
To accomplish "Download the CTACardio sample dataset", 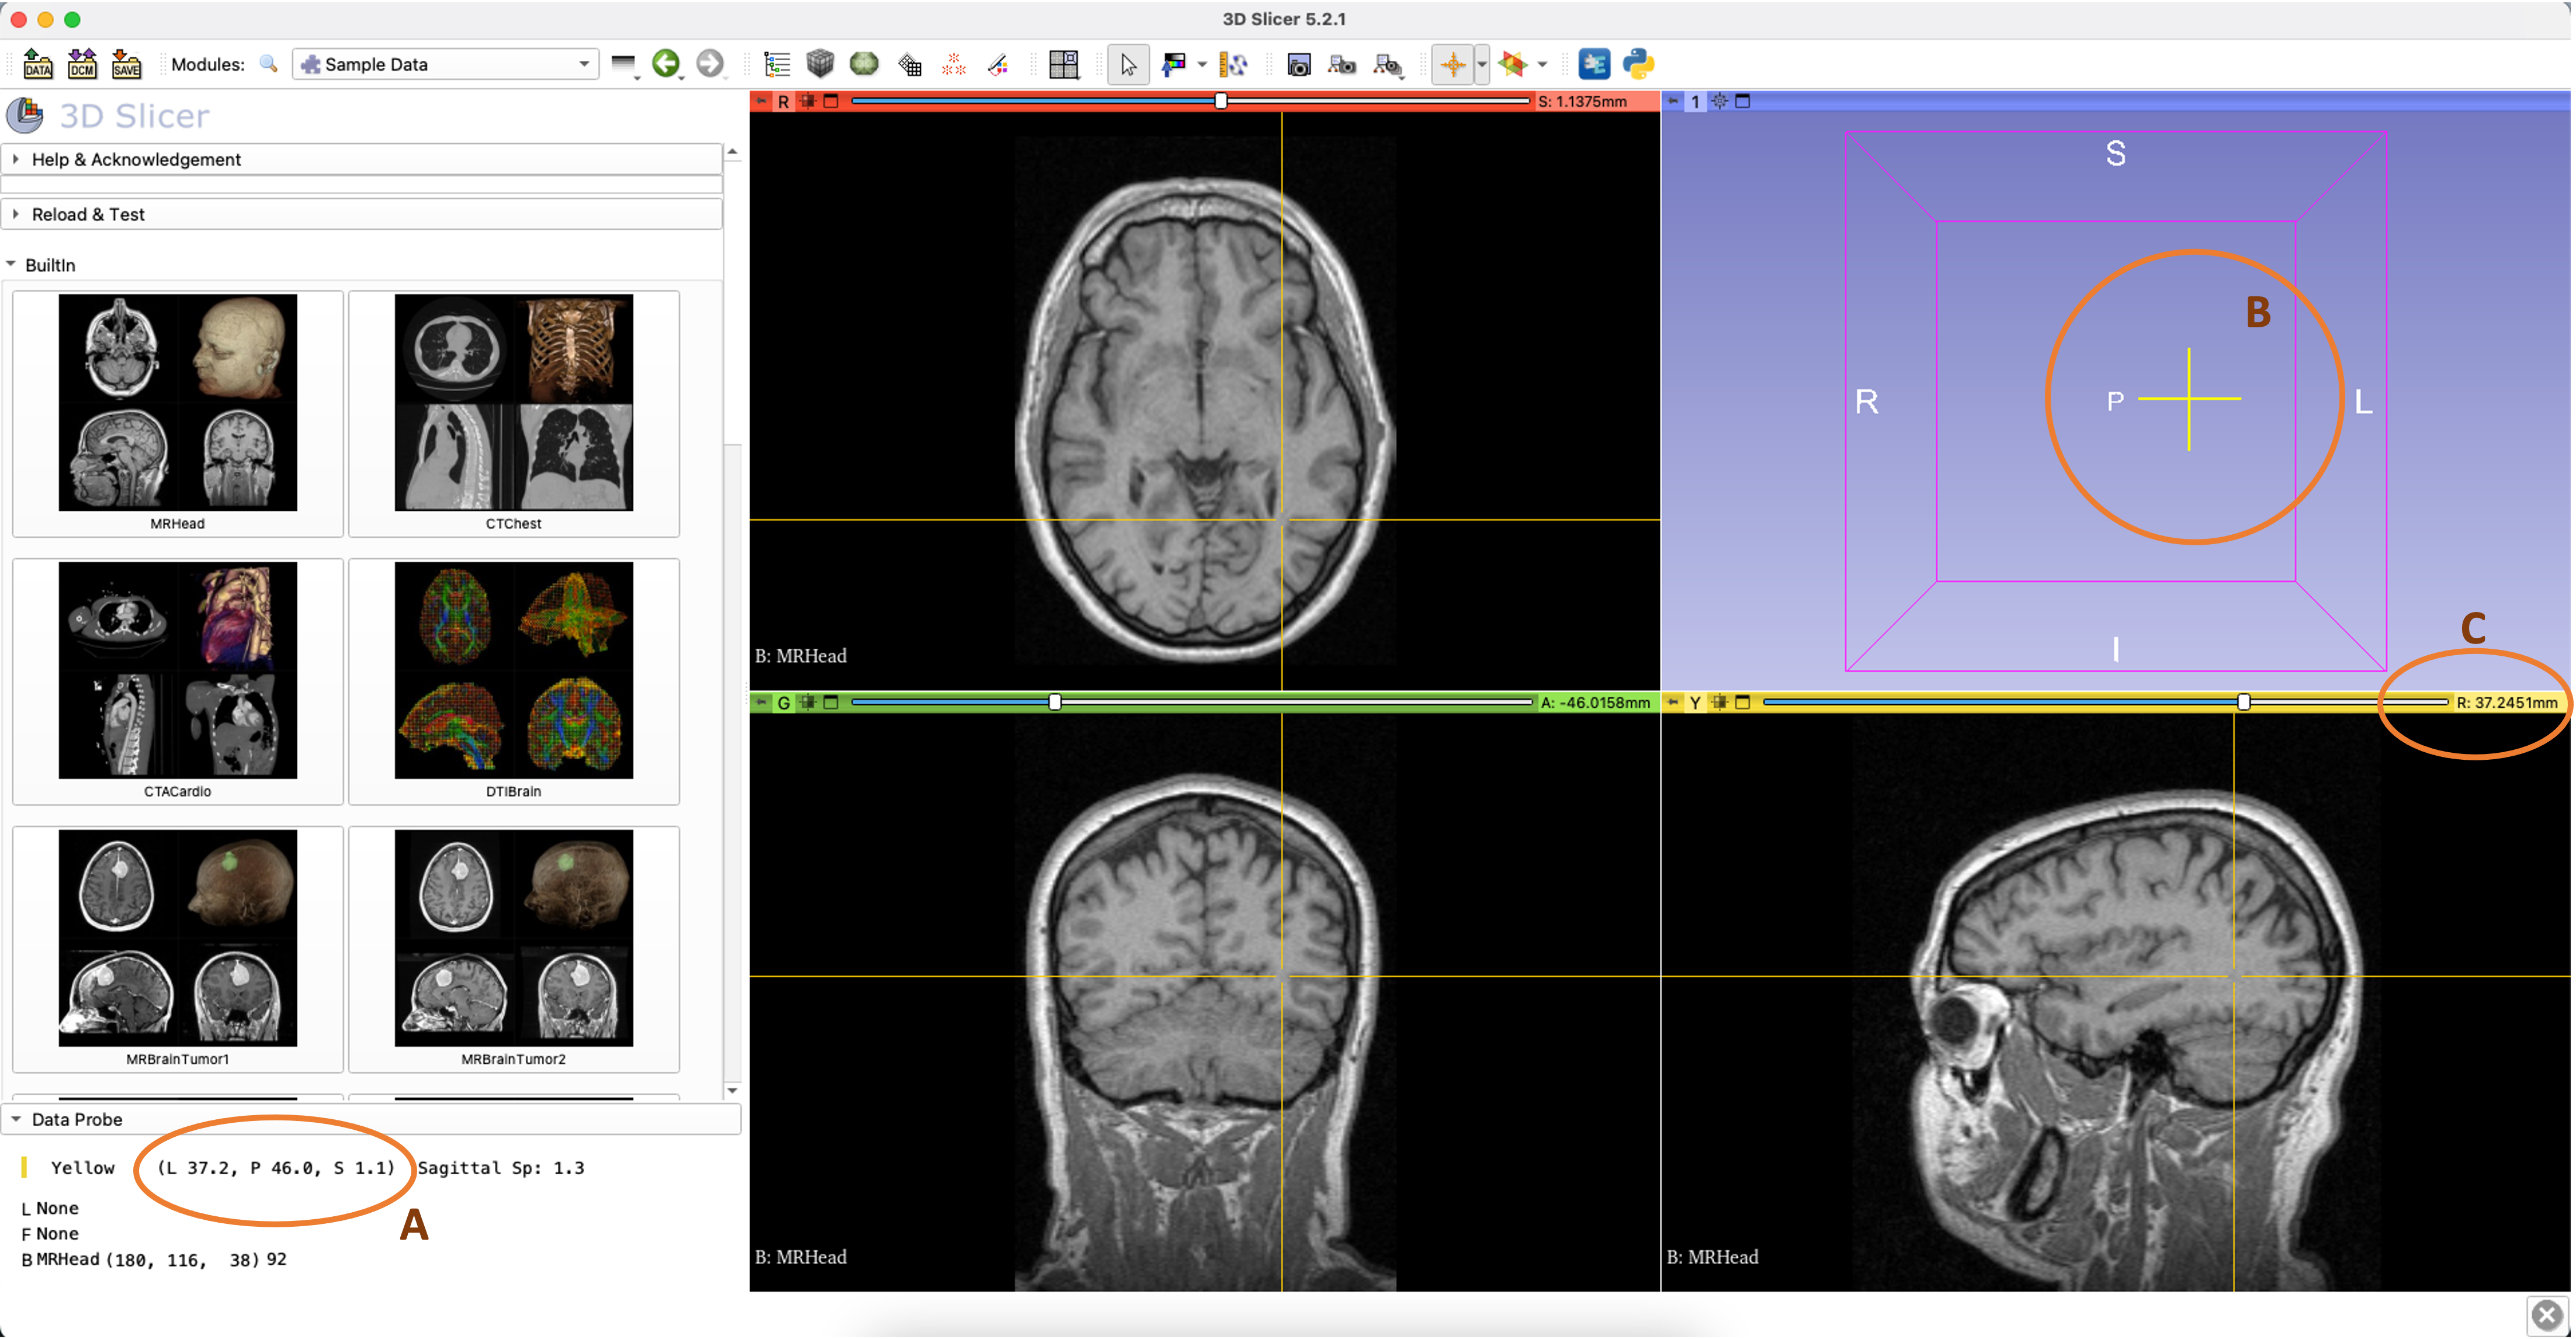I will pos(178,681).
